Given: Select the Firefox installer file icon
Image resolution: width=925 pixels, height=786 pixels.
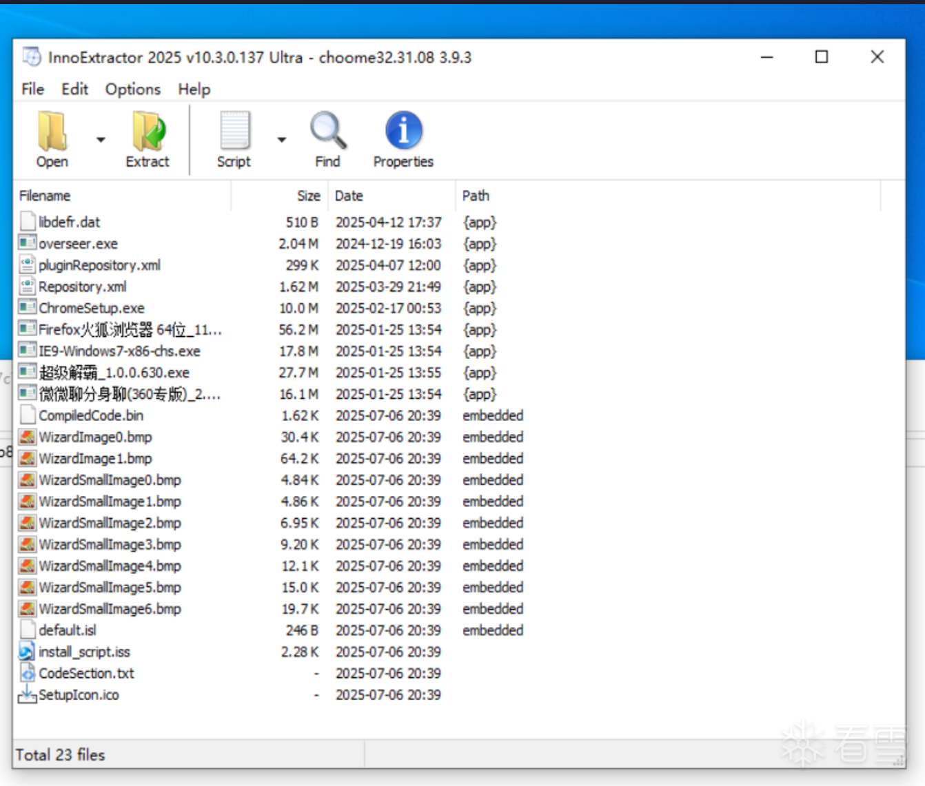Looking at the screenshot, I should [28, 329].
